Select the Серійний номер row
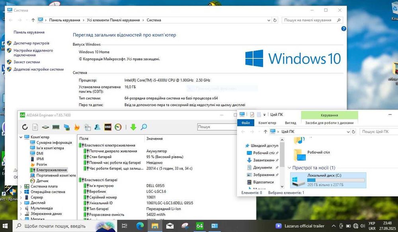This screenshot has height=232, width=398. point(103,197)
